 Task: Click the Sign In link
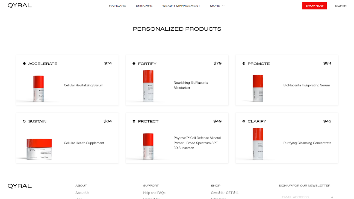340,6
